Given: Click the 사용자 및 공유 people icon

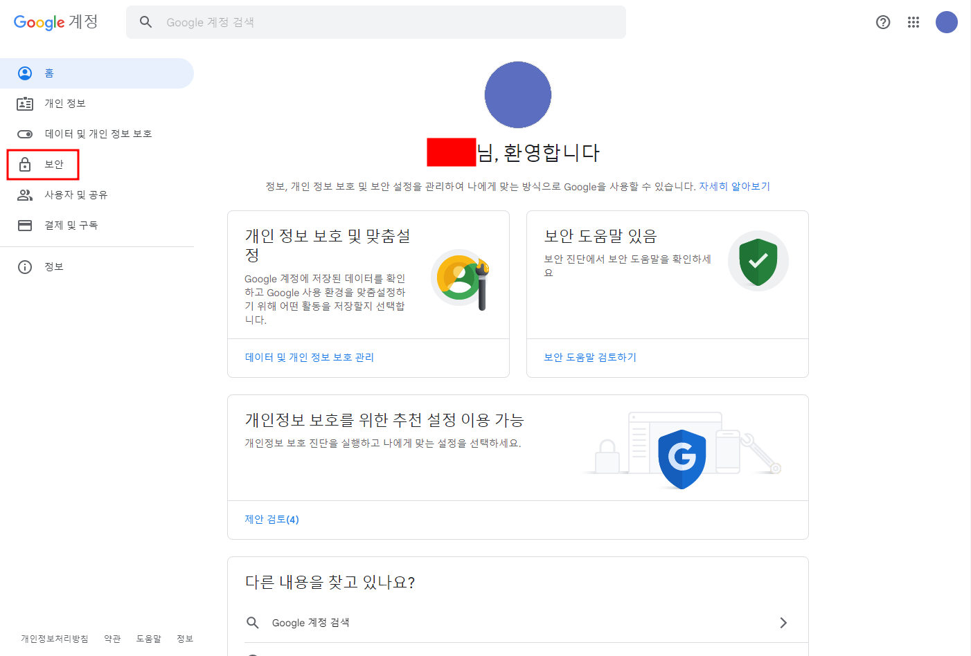Looking at the screenshot, I should point(25,195).
